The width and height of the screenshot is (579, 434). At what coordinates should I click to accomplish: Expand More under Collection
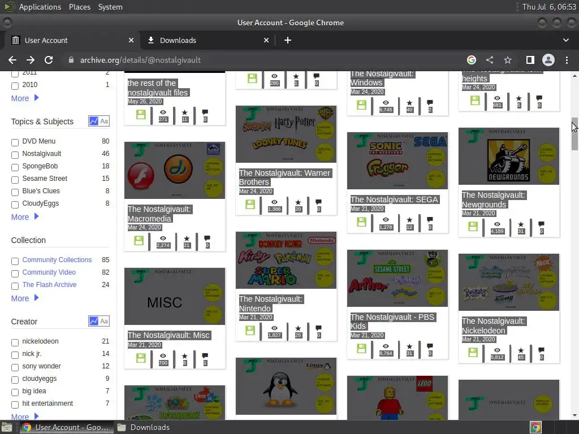(25, 298)
